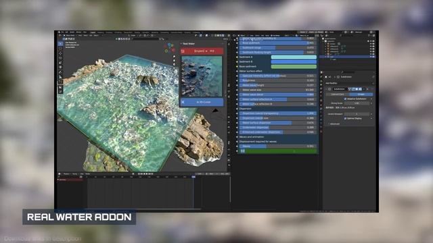The image size is (433, 243).
Task: Expand the Advanced section of the modifier
Action: coord(334,124)
